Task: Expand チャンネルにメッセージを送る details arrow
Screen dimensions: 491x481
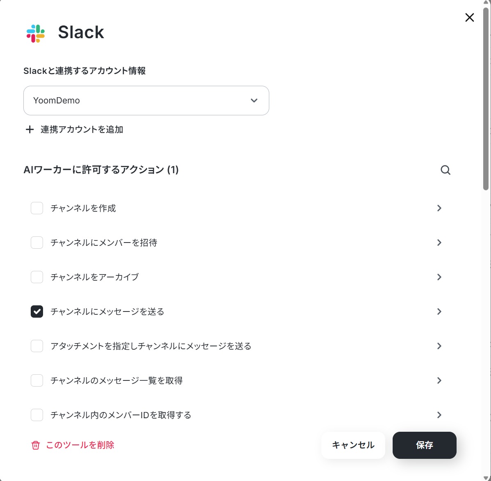Action: coord(439,312)
